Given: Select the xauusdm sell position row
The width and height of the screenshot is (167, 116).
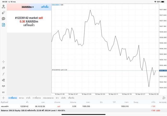Looking at the screenshot, I should point(78,106).
